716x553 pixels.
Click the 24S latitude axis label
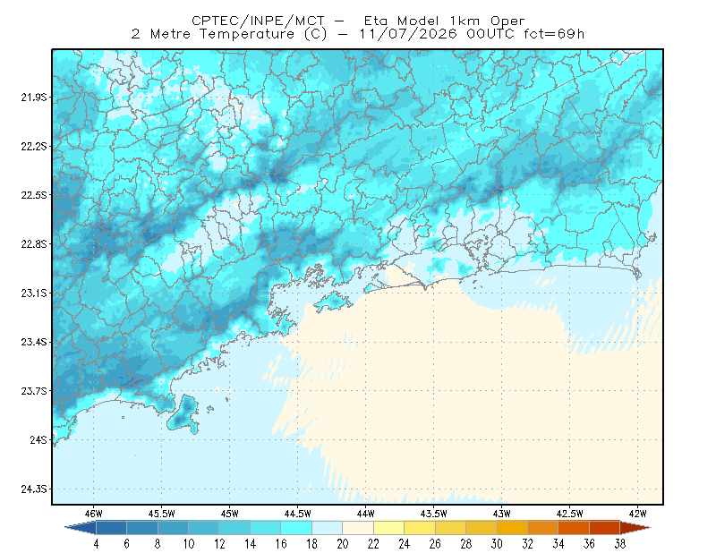pos(38,439)
